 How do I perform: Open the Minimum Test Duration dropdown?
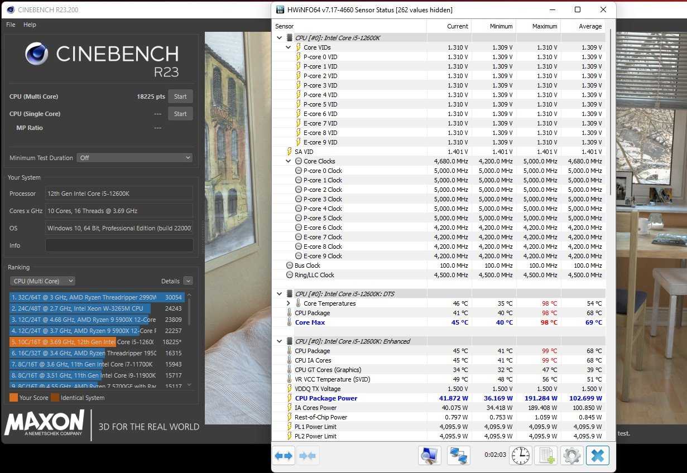tap(134, 158)
